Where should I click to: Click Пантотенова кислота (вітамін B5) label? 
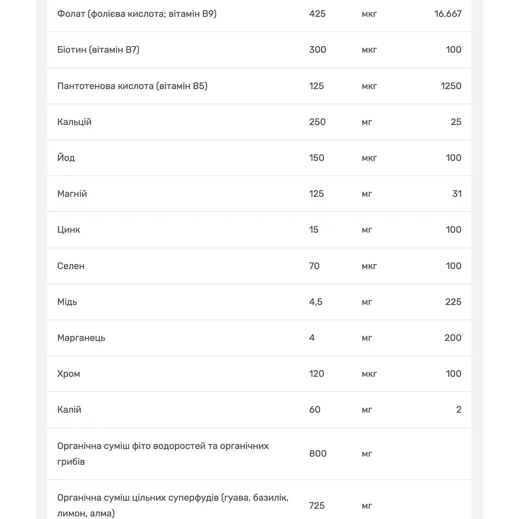coord(132,86)
